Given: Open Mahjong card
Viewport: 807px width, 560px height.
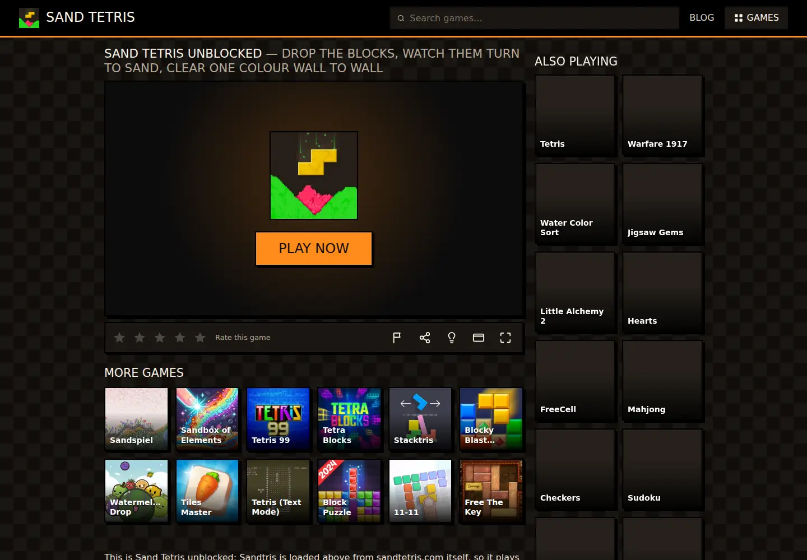Looking at the screenshot, I should 662,380.
